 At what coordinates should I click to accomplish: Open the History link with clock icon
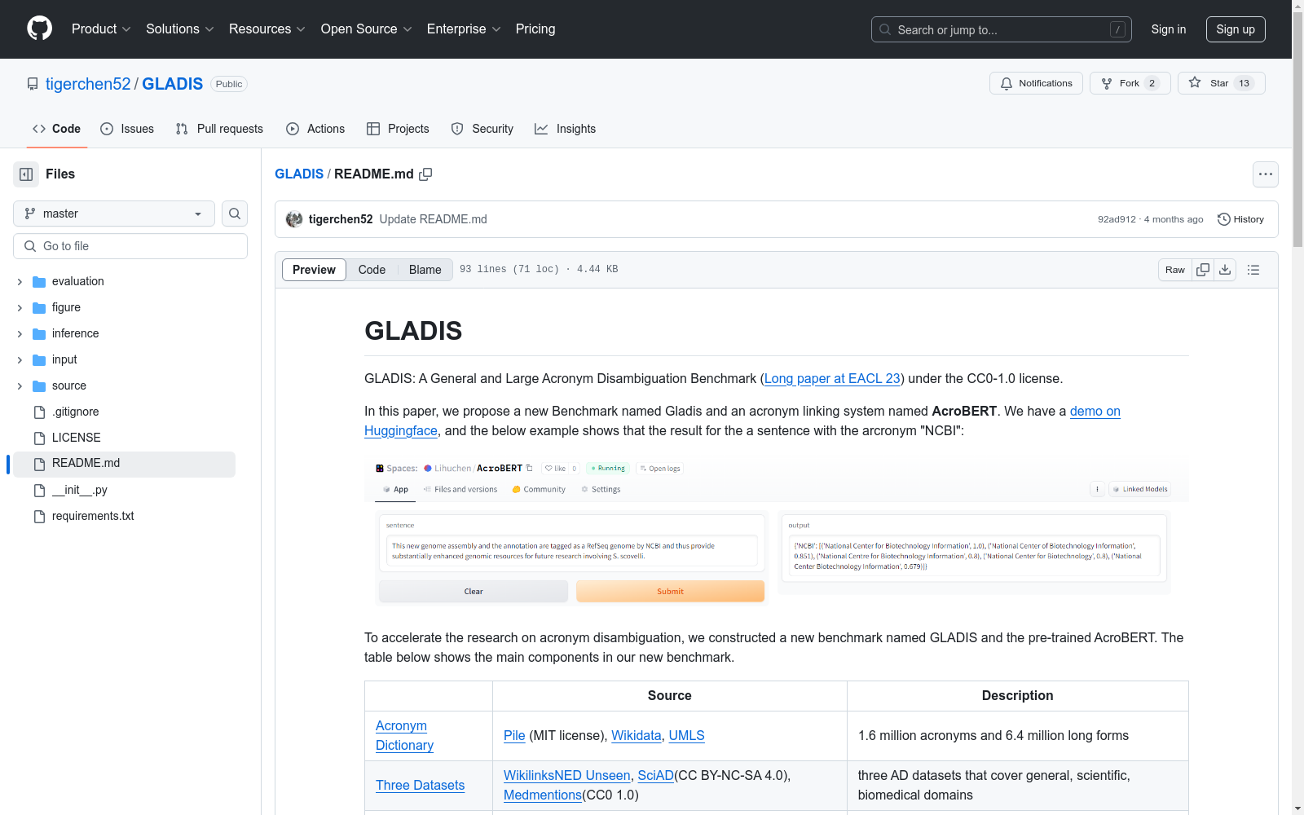1240,219
